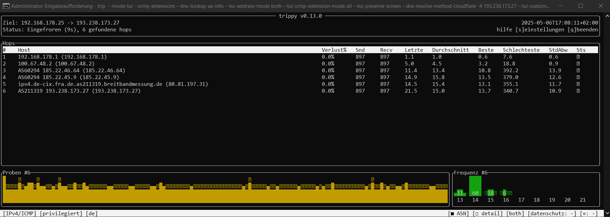Viewport: 610px width, 217px height.
Task: Click frequency axis label 17
Action: [521, 200]
